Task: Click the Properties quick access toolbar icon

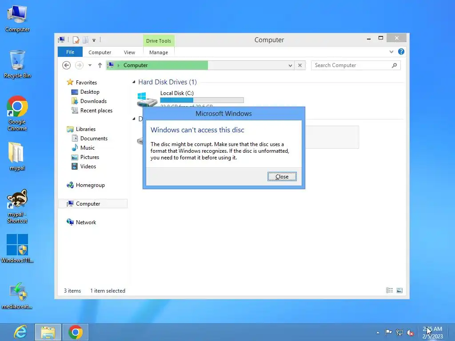Action: click(x=76, y=40)
